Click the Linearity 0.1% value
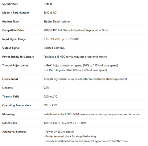Screen dimensions: 148x146 [x=47, y=88]
